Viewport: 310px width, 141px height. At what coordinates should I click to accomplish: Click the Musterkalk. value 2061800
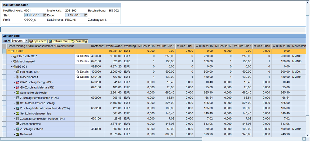click(x=71, y=11)
